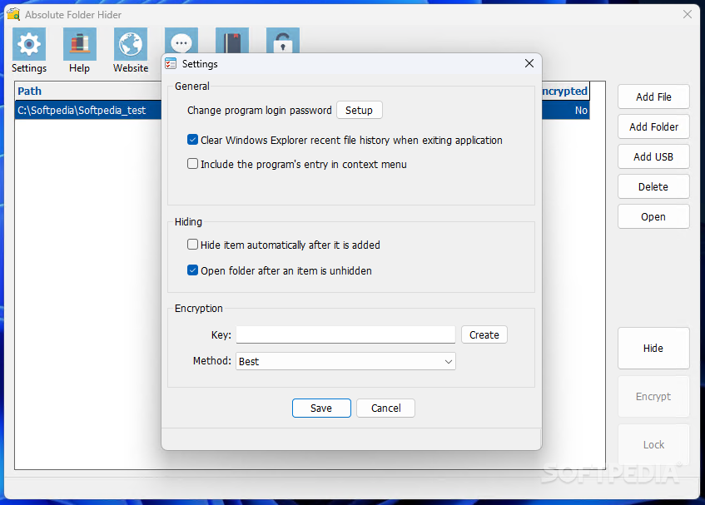Screen dimensions: 705x505
Task: Click Absolute Folder Hider title bar icon
Action: coord(14,14)
